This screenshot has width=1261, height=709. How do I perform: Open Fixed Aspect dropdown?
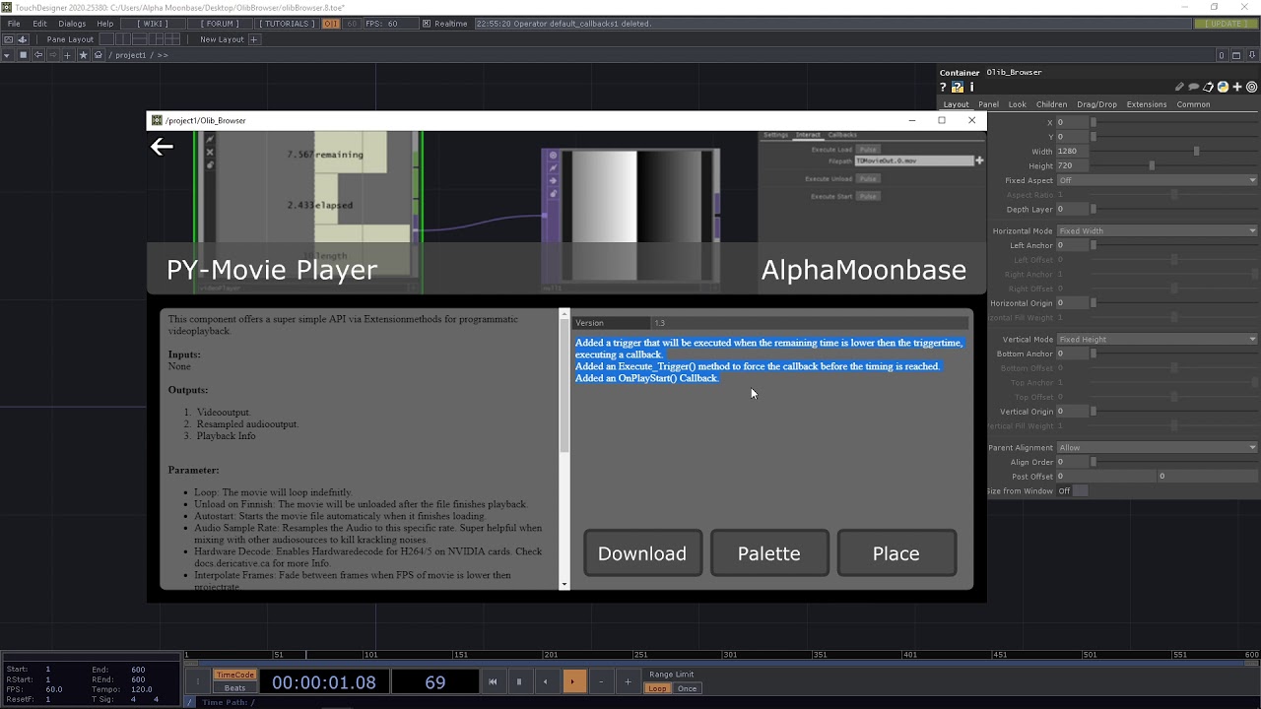[x=1157, y=180]
